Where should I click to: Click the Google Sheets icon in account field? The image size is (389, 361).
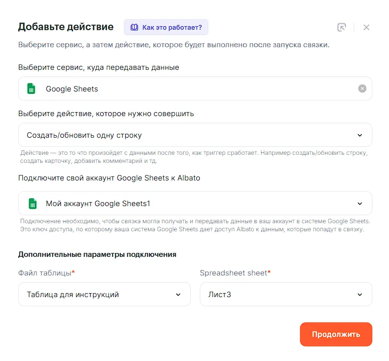tap(33, 204)
